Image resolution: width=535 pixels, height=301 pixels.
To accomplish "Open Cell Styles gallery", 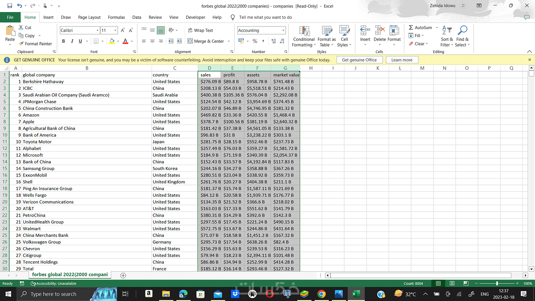I will (x=344, y=37).
